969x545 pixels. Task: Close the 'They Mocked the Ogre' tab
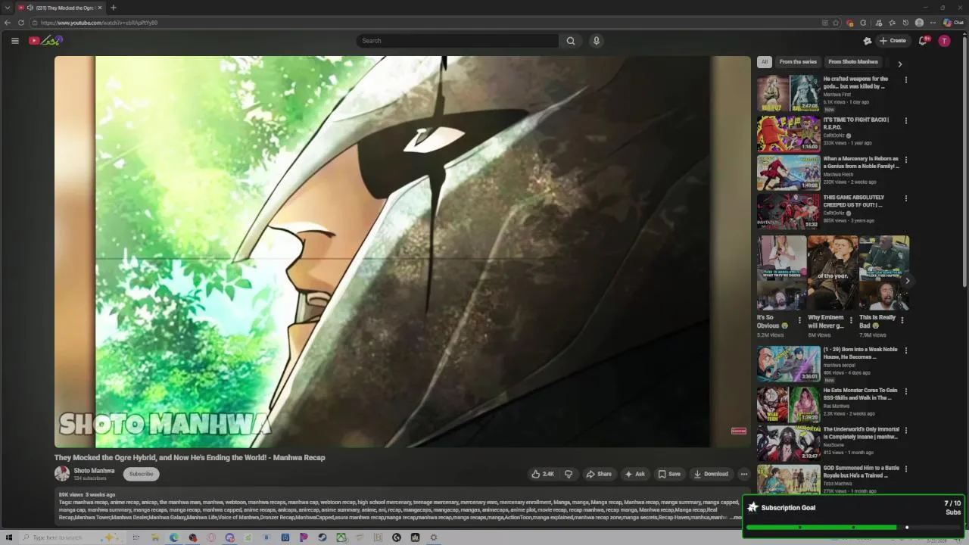click(99, 8)
